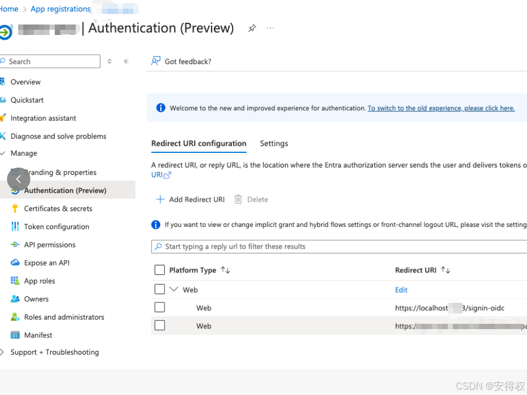Click the sidebar expand/collapse sort arrows
This screenshot has width=527, height=395.
(x=110, y=61)
